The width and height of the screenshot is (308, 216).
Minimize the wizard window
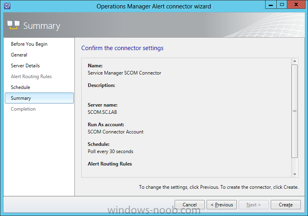271,4
